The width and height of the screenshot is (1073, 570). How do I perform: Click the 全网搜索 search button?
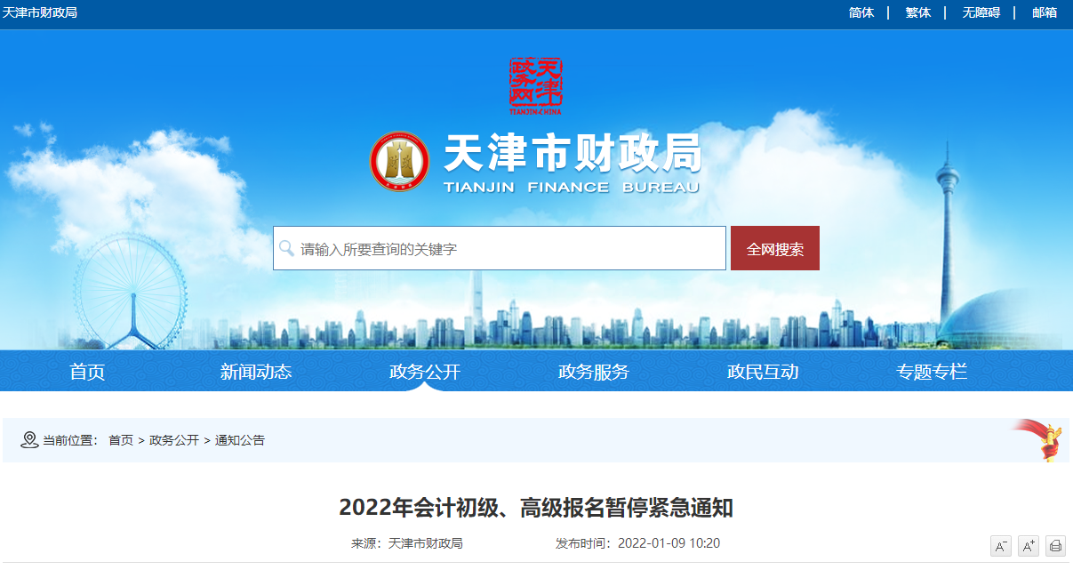point(773,248)
